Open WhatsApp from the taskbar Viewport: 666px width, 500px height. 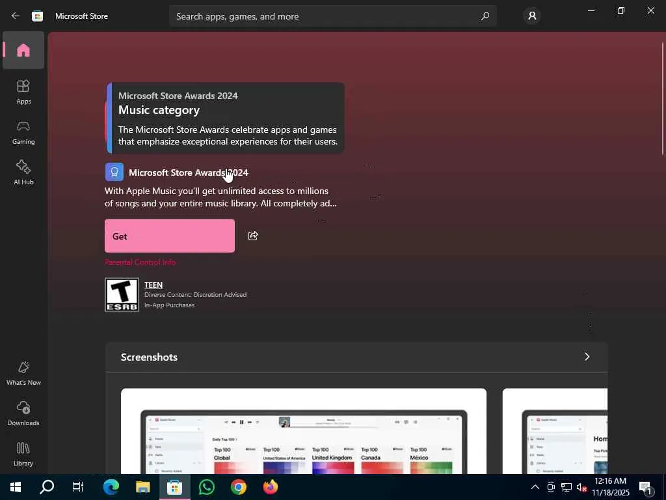click(206, 487)
